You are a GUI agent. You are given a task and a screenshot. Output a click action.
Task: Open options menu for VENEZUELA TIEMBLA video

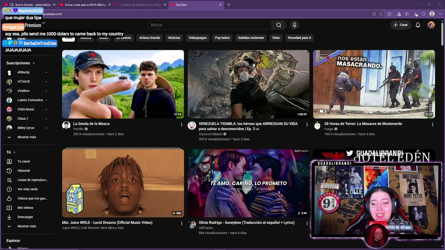(x=307, y=124)
